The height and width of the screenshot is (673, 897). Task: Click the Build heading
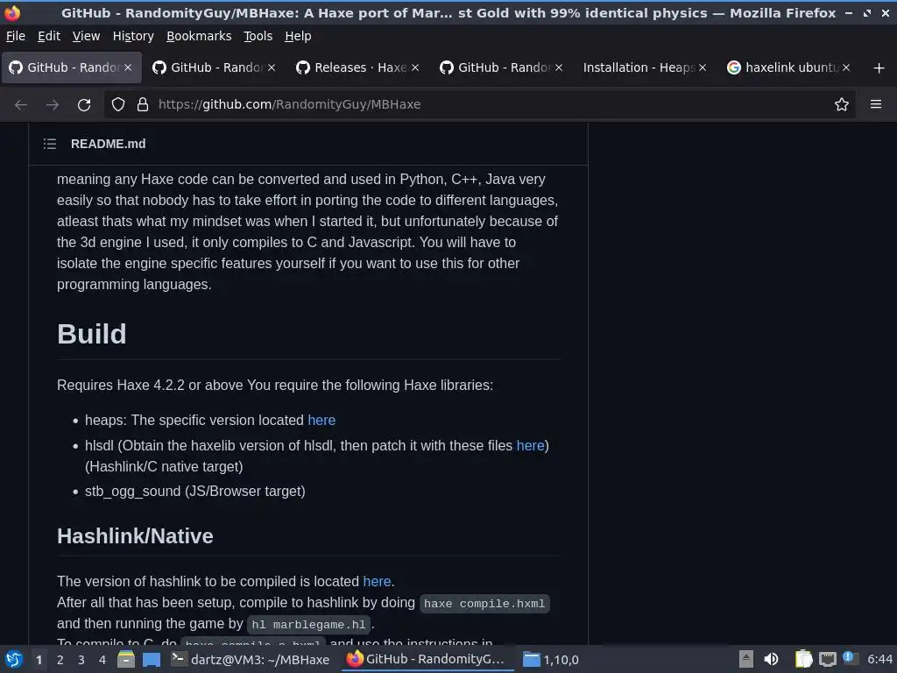point(91,334)
